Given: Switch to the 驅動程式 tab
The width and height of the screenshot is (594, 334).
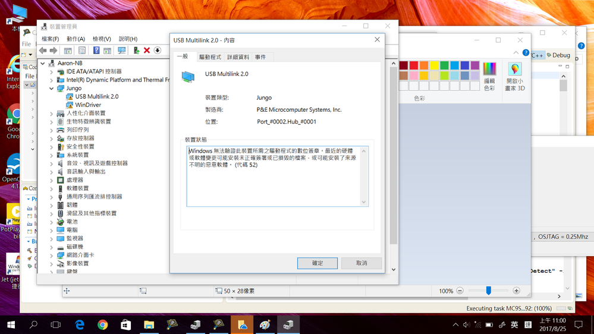Looking at the screenshot, I should point(210,57).
